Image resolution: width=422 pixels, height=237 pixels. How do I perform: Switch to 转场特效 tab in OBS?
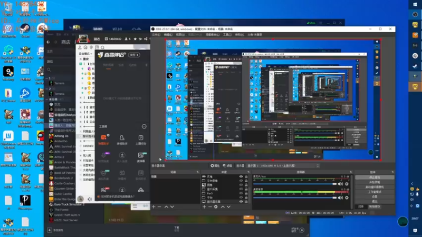click(x=375, y=206)
